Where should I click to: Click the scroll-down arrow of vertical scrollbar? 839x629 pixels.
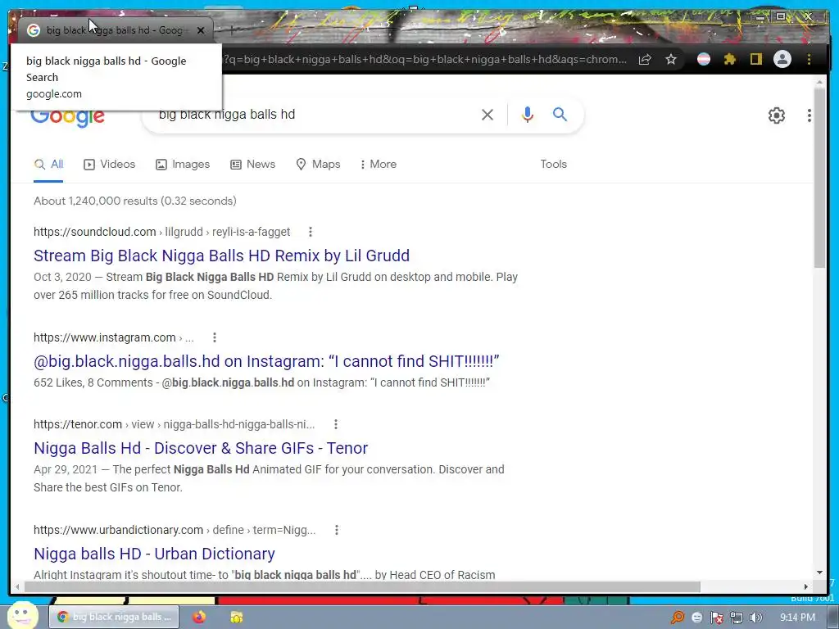point(819,572)
